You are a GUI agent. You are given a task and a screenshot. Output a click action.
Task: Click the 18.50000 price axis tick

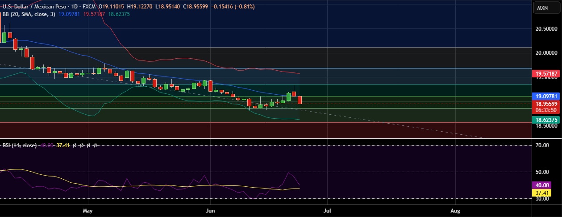pyautogui.click(x=545, y=126)
